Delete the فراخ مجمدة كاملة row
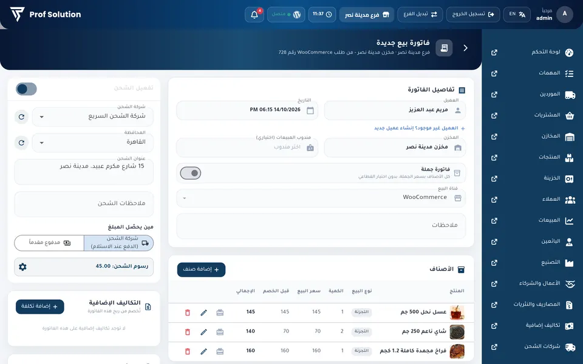The image size is (583, 364). [x=188, y=351]
